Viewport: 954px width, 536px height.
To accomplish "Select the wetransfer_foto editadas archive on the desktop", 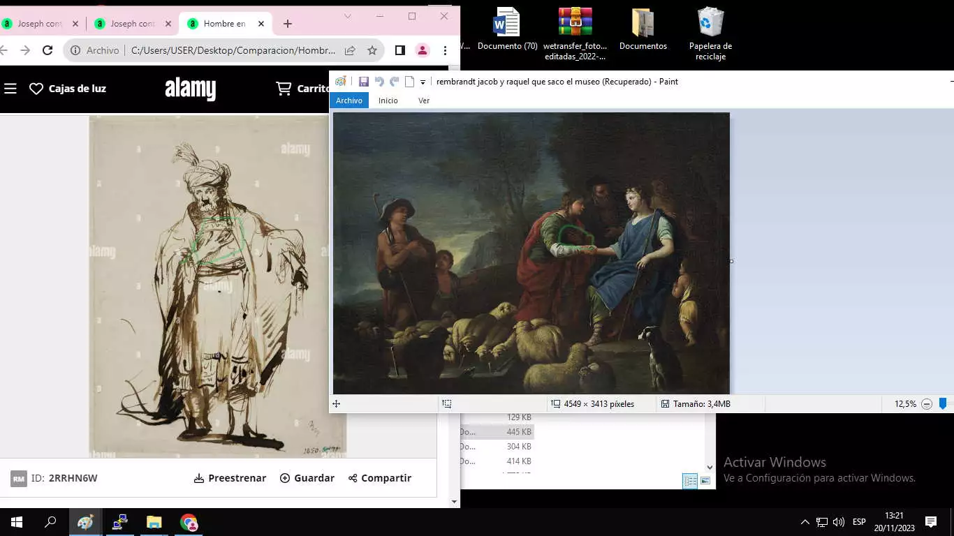I will (x=575, y=33).
